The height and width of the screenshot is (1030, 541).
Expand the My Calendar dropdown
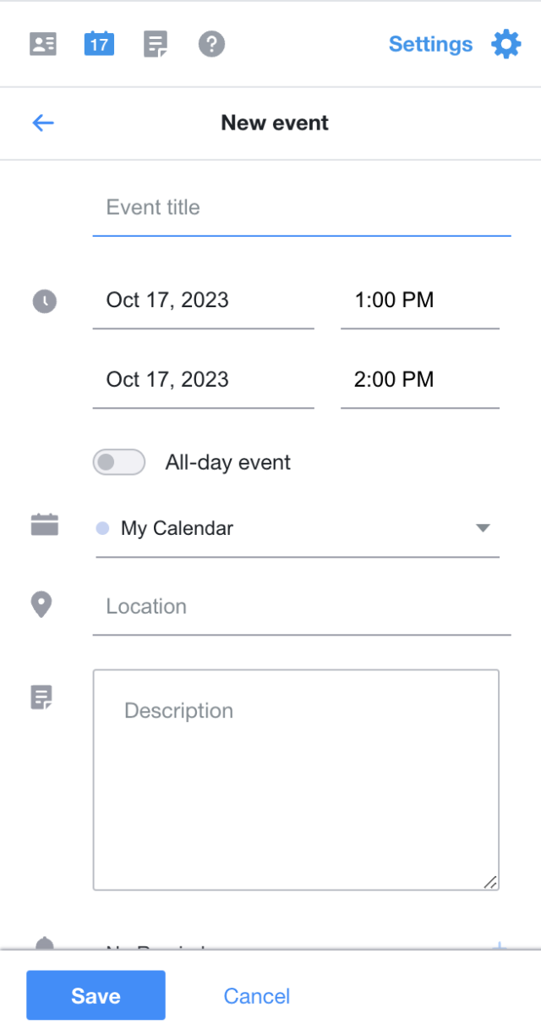coord(483,527)
